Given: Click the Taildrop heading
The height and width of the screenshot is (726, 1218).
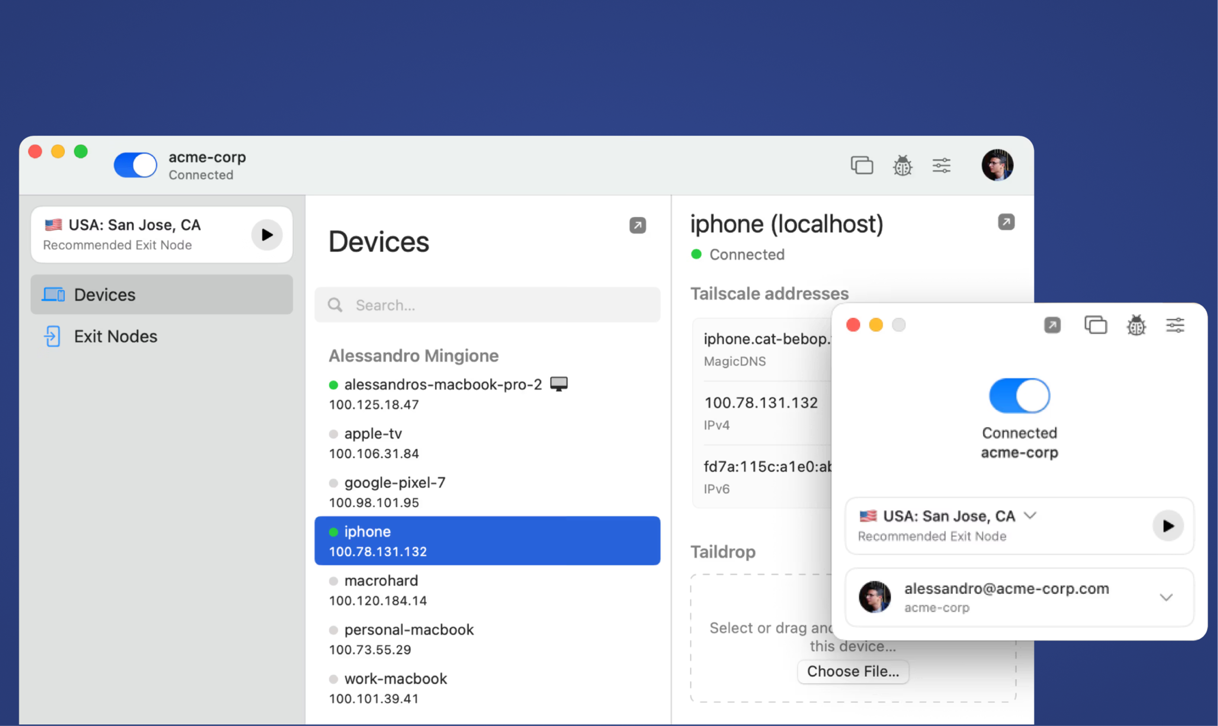Looking at the screenshot, I should tap(723, 552).
